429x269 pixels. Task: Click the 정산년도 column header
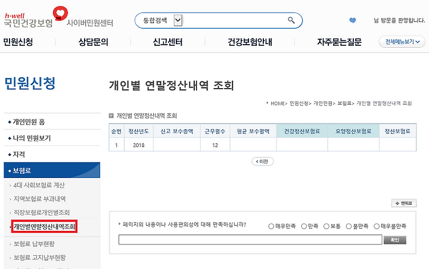(139, 131)
